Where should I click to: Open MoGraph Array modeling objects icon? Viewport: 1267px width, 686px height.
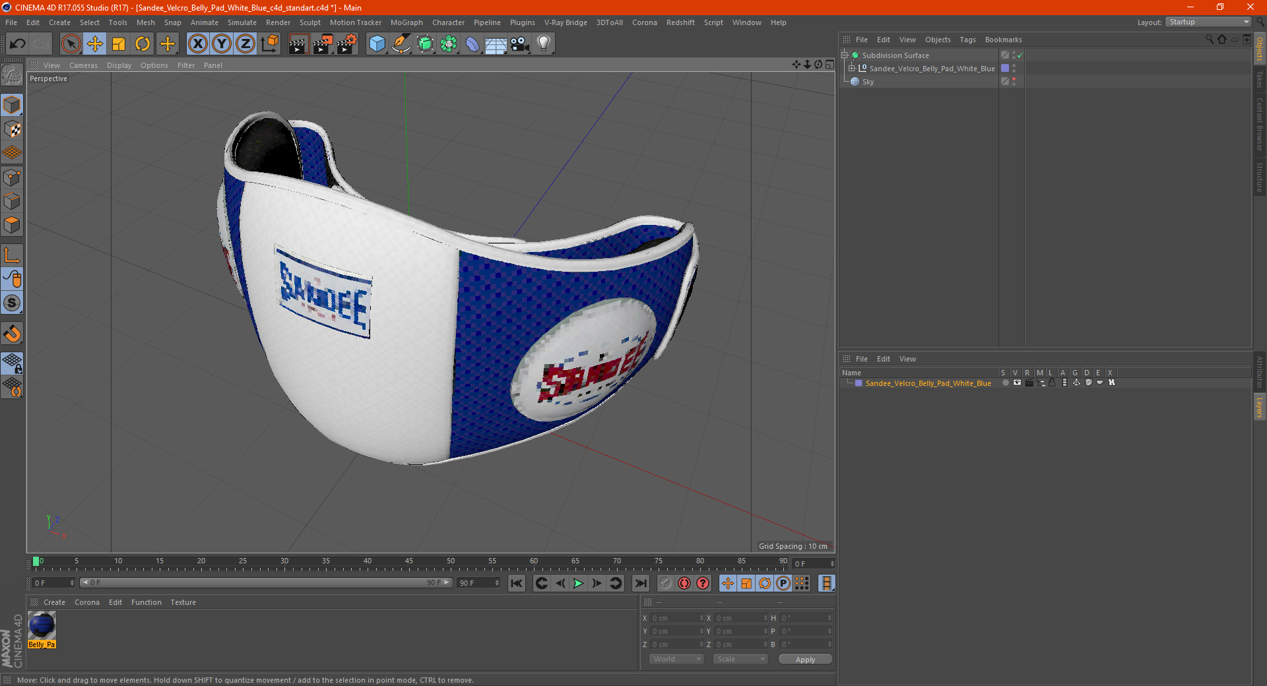(449, 44)
